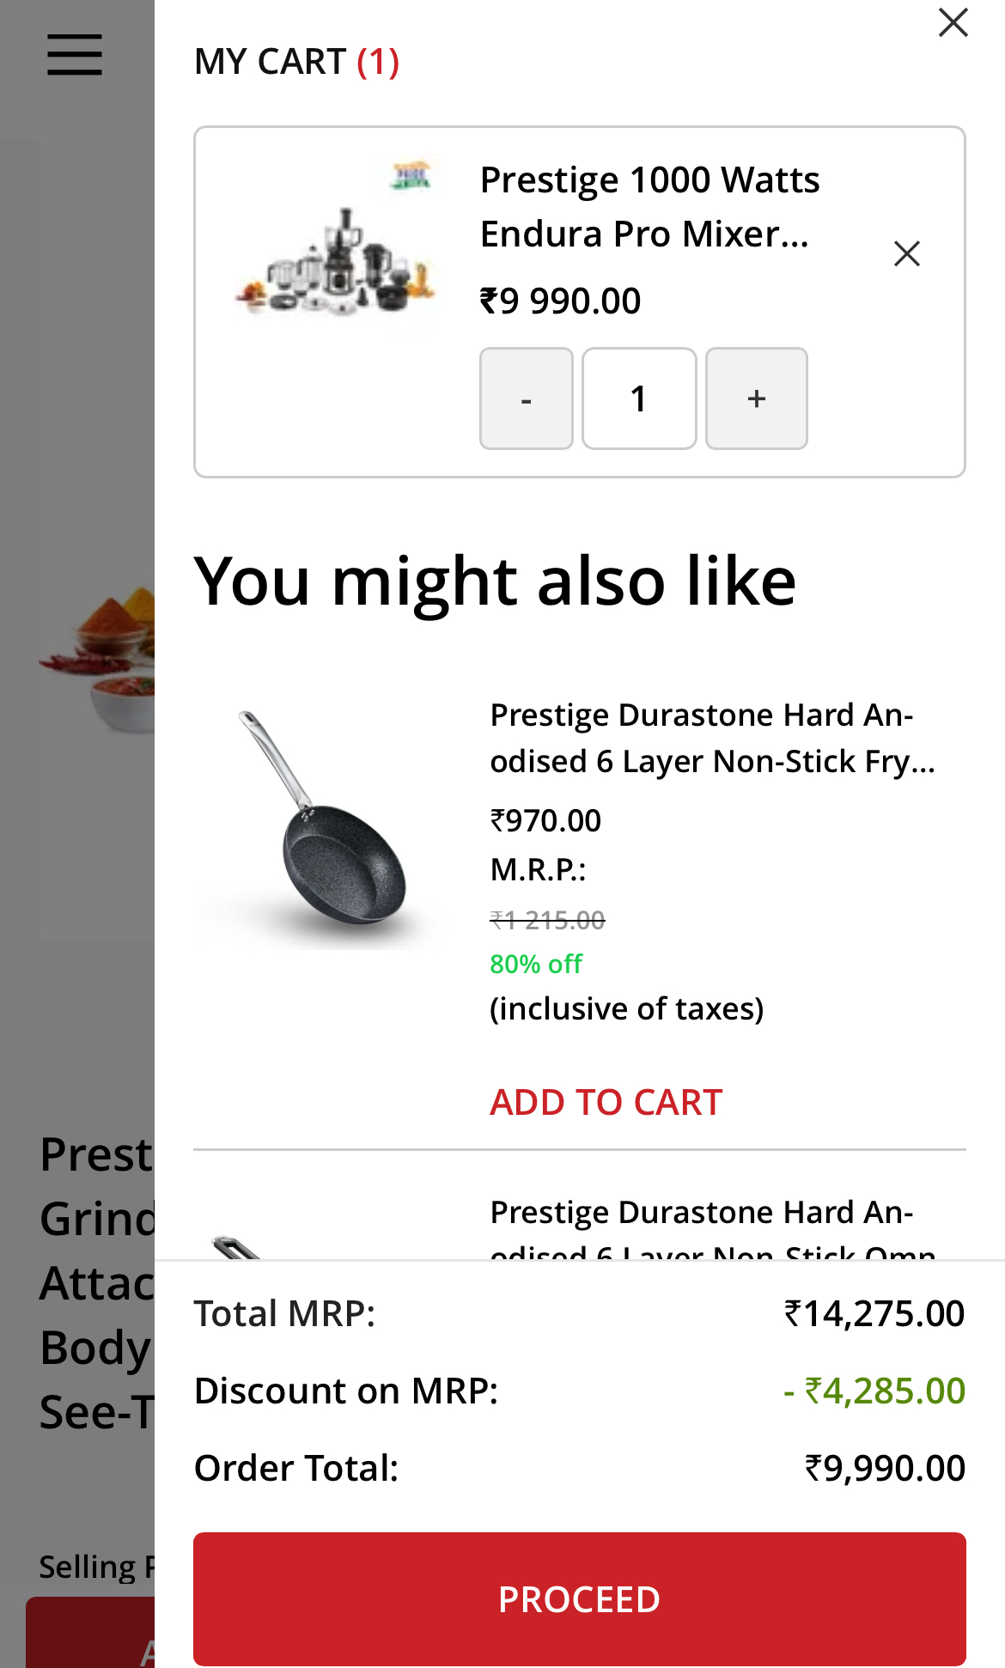Click the Total MRP amount ₹14,275.00

874,1313
